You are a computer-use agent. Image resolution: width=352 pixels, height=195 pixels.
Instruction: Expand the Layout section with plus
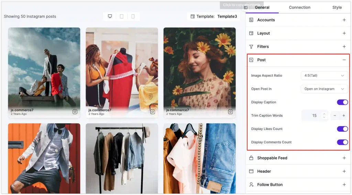click(x=344, y=33)
